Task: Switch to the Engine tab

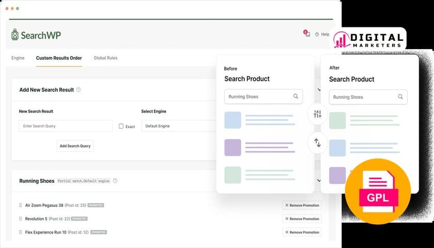Action: pos(18,58)
